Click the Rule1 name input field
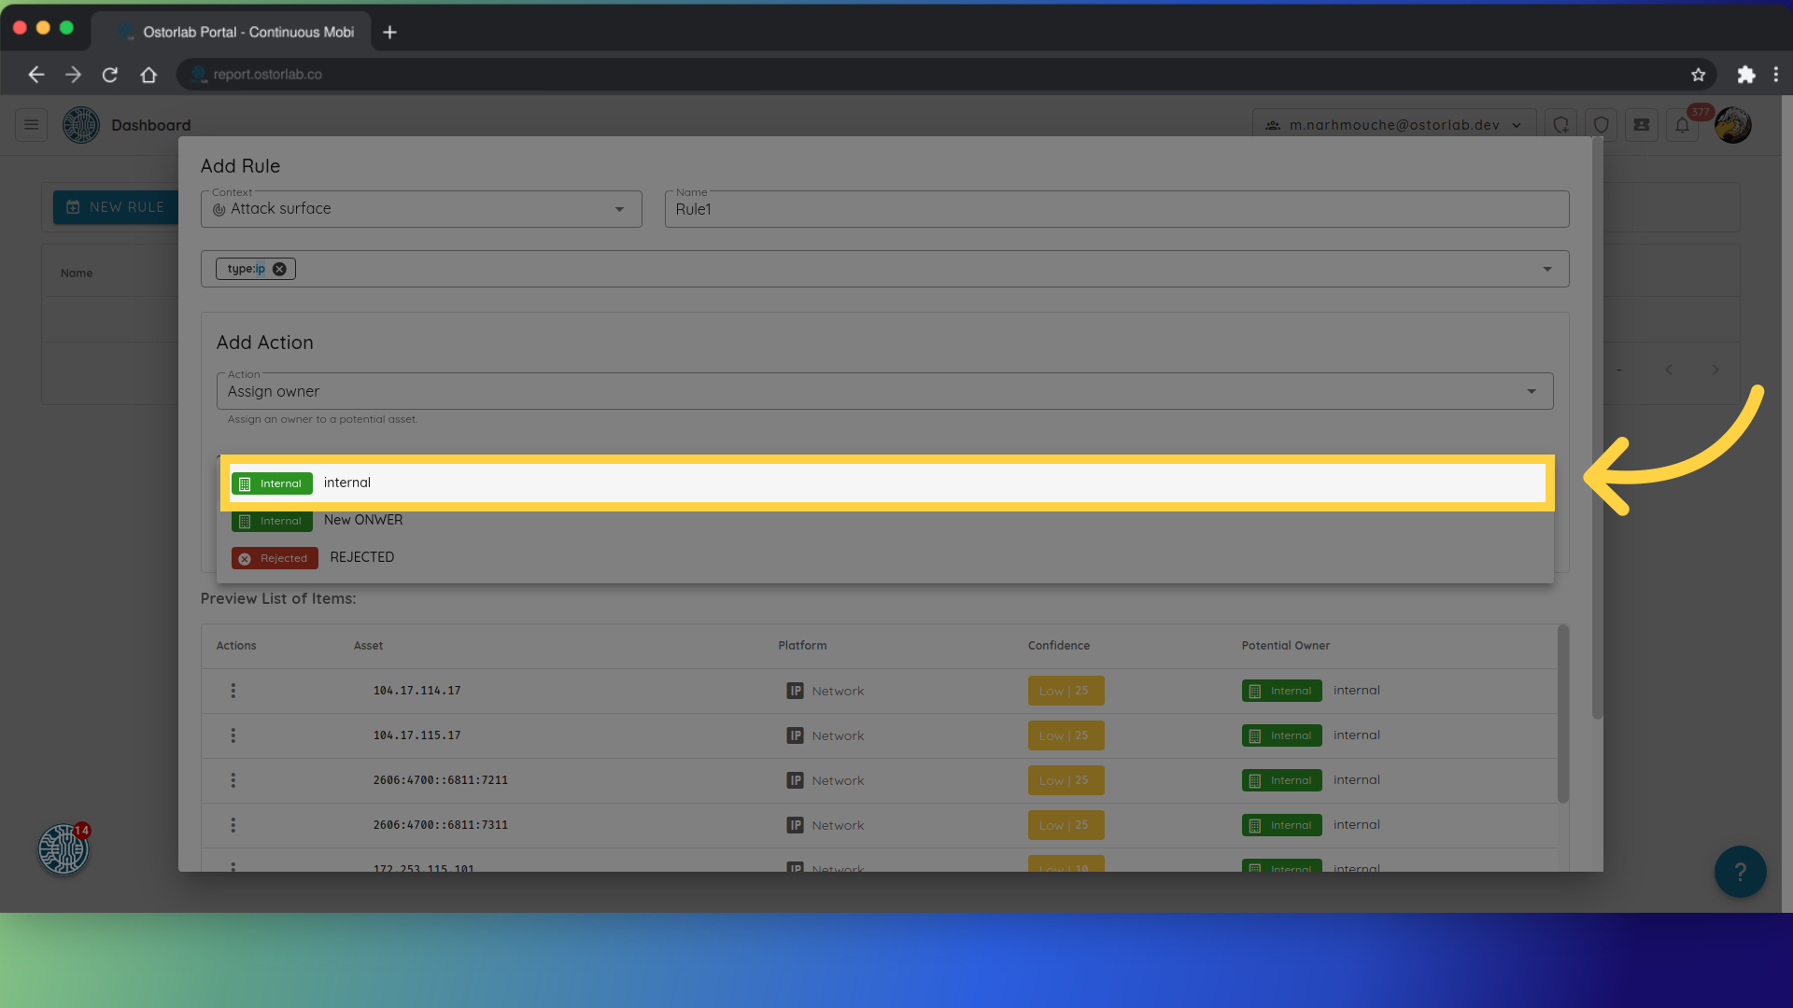Viewport: 1793px width, 1008px height. click(x=1114, y=208)
